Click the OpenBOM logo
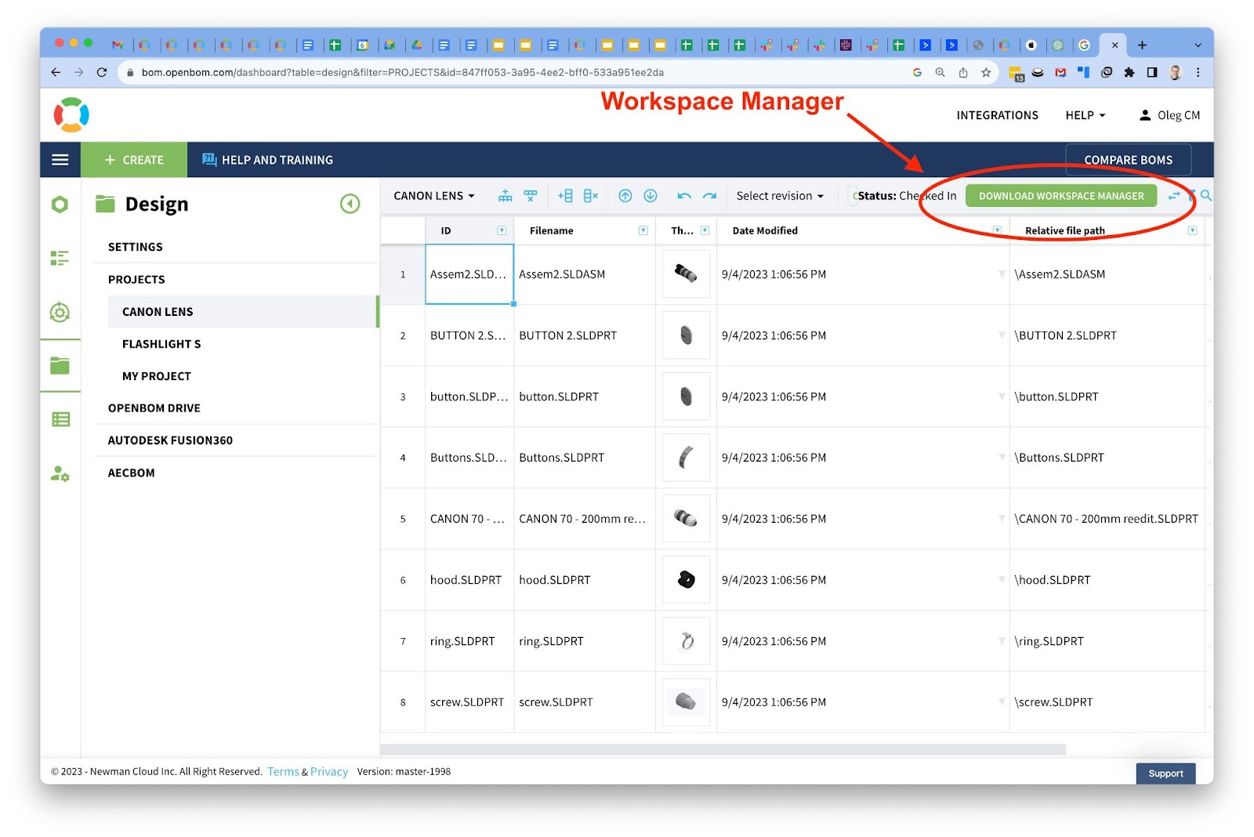1254x837 pixels. click(x=71, y=115)
